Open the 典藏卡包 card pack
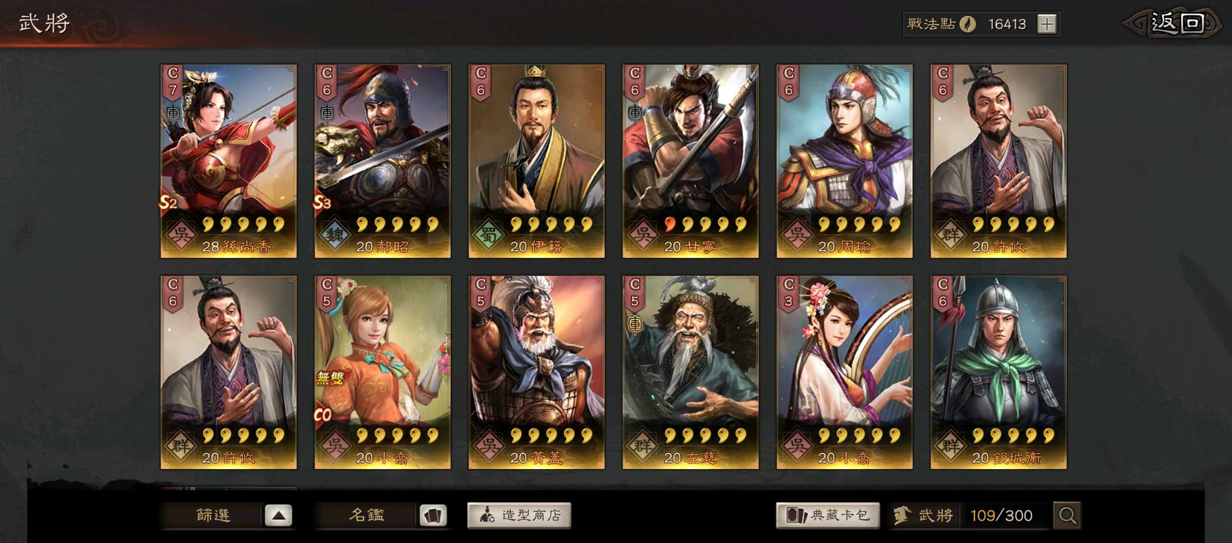Image resolution: width=1232 pixels, height=543 pixels. pyautogui.click(x=828, y=515)
